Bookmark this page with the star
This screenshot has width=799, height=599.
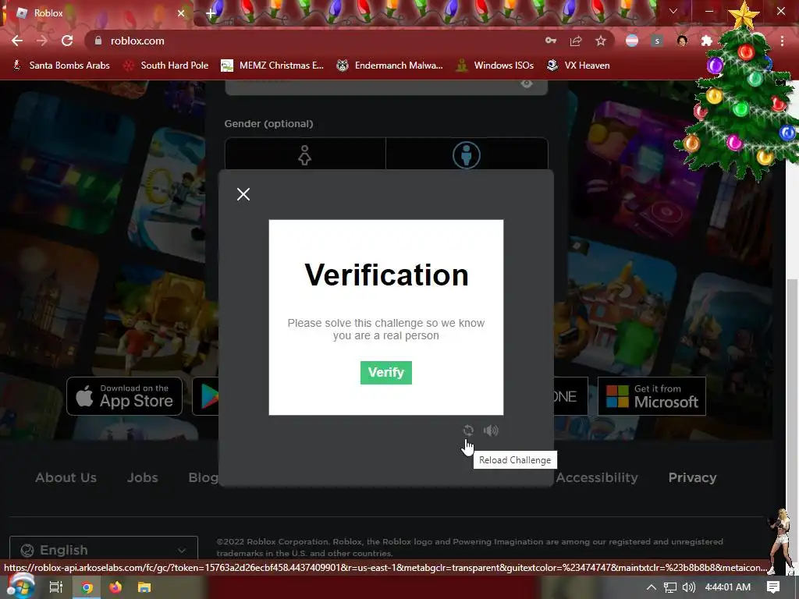pyautogui.click(x=601, y=41)
